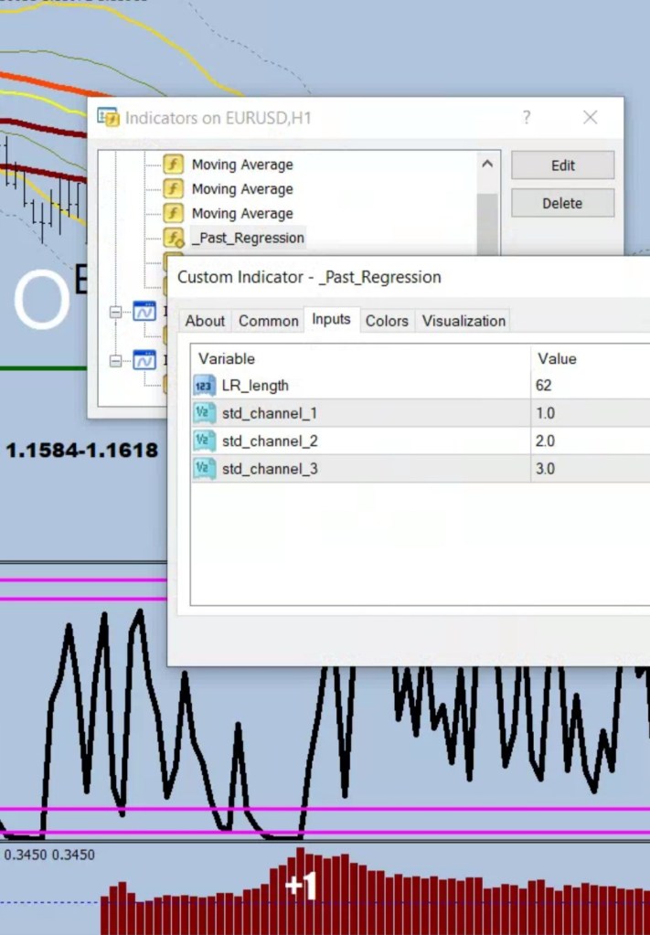Select the std_channel_3 value 3.0 field
Viewport: 650px width, 935px height.
pyautogui.click(x=585, y=469)
